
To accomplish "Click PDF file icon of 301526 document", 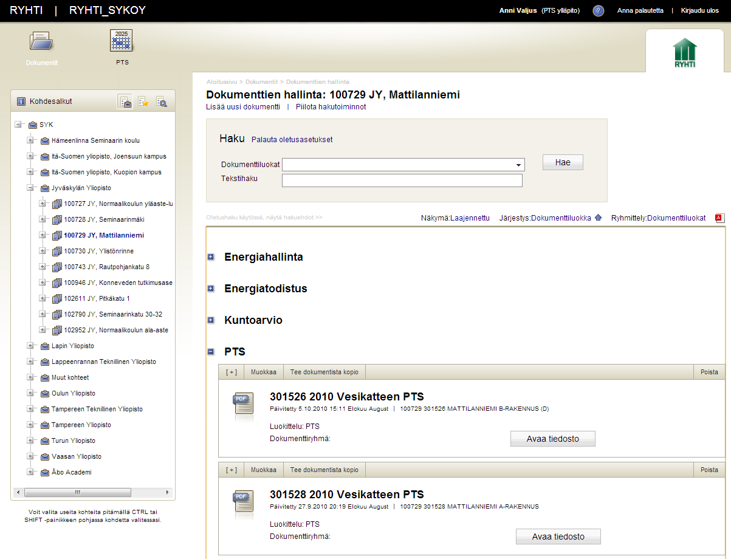I will pyautogui.click(x=243, y=403).
